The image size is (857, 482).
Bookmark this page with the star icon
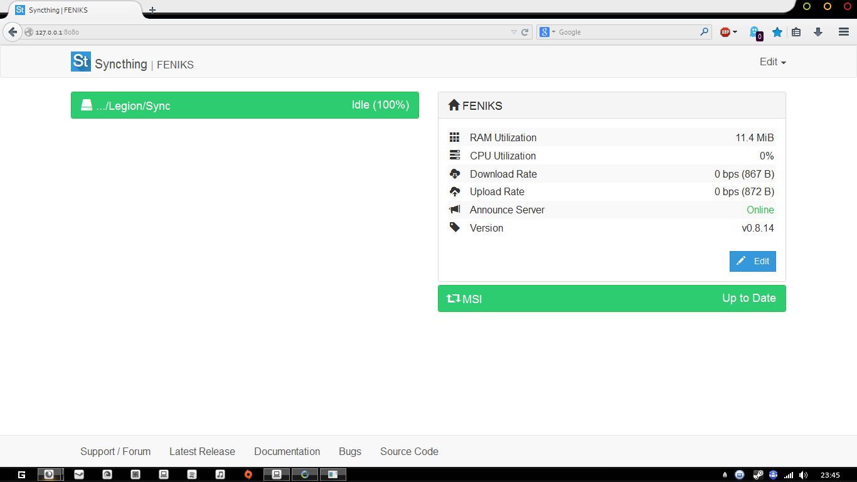pyautogui.click(x=777, y=32)
